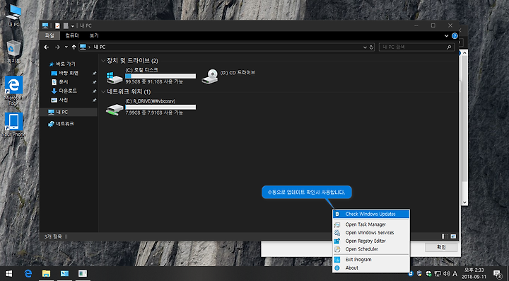Click the New folder icon in title bar
The height and width of the screenshot is (281, 509).
coord(66,25)
